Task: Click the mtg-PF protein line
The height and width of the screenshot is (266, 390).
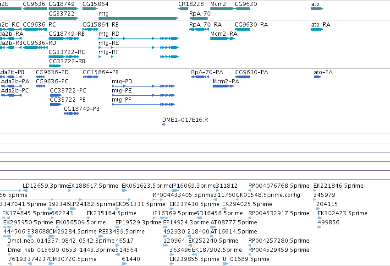Action: (143, 104)
